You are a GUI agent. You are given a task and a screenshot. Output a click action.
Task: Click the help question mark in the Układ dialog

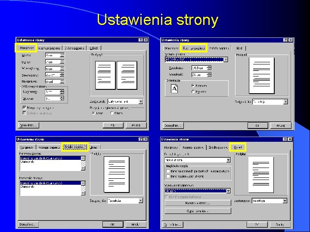(285, 139)
